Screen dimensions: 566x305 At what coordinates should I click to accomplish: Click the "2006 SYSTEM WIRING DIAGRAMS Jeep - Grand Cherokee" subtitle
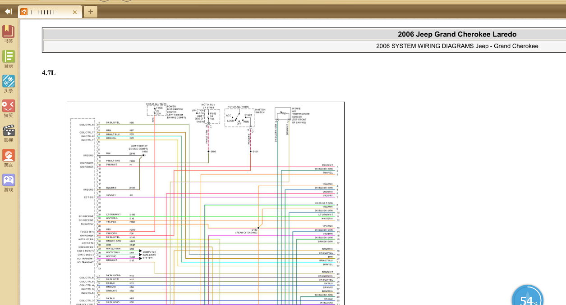(457, 46)
